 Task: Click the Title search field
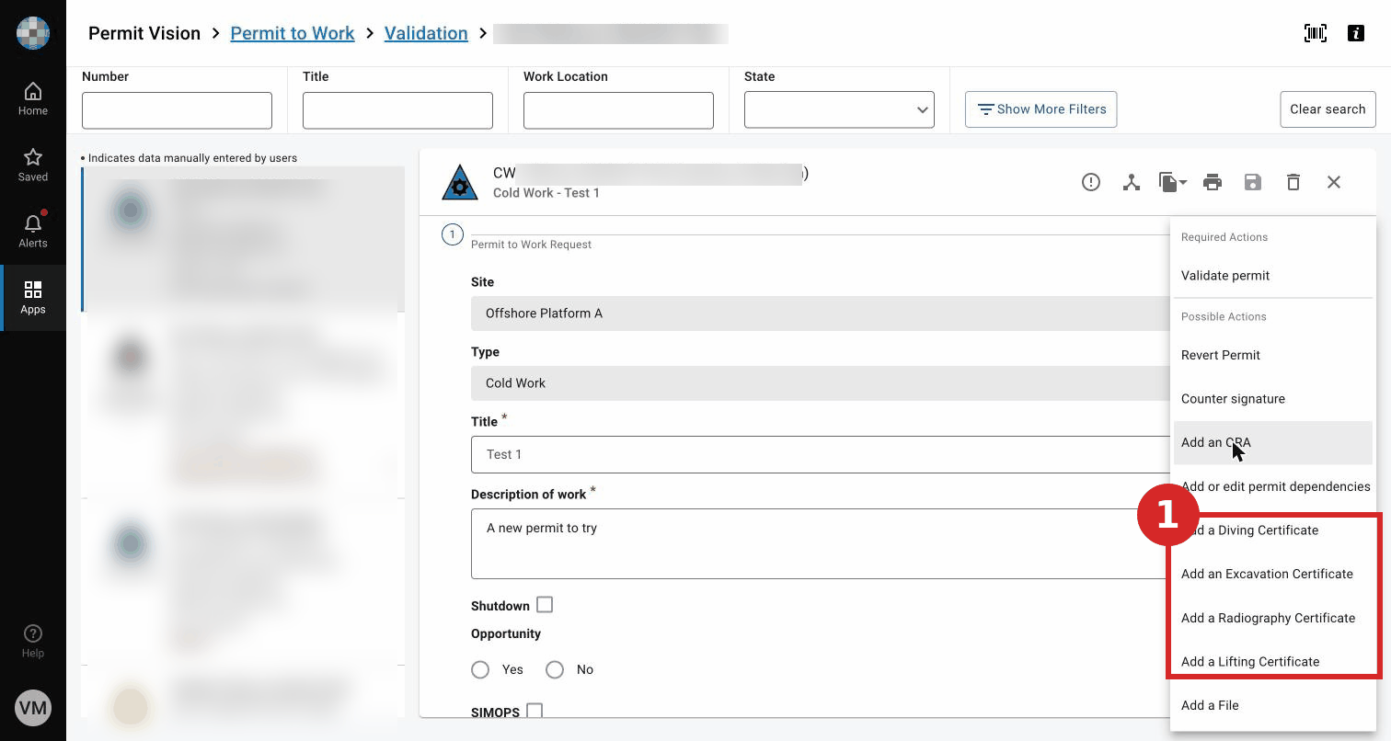397,110
